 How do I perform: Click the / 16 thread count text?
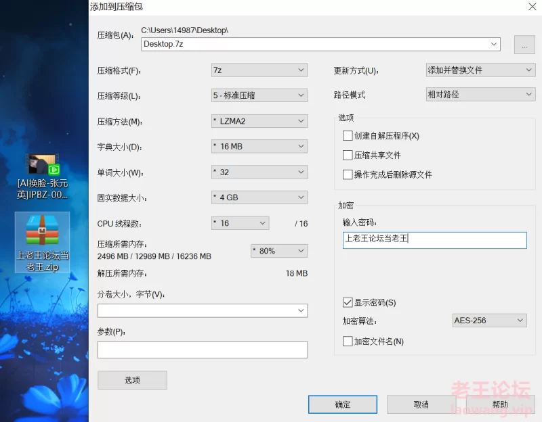(301, 224)
